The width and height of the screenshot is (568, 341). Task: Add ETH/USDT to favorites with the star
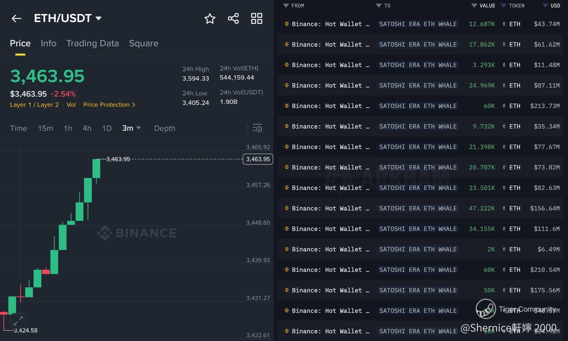[x=210, y=19]
